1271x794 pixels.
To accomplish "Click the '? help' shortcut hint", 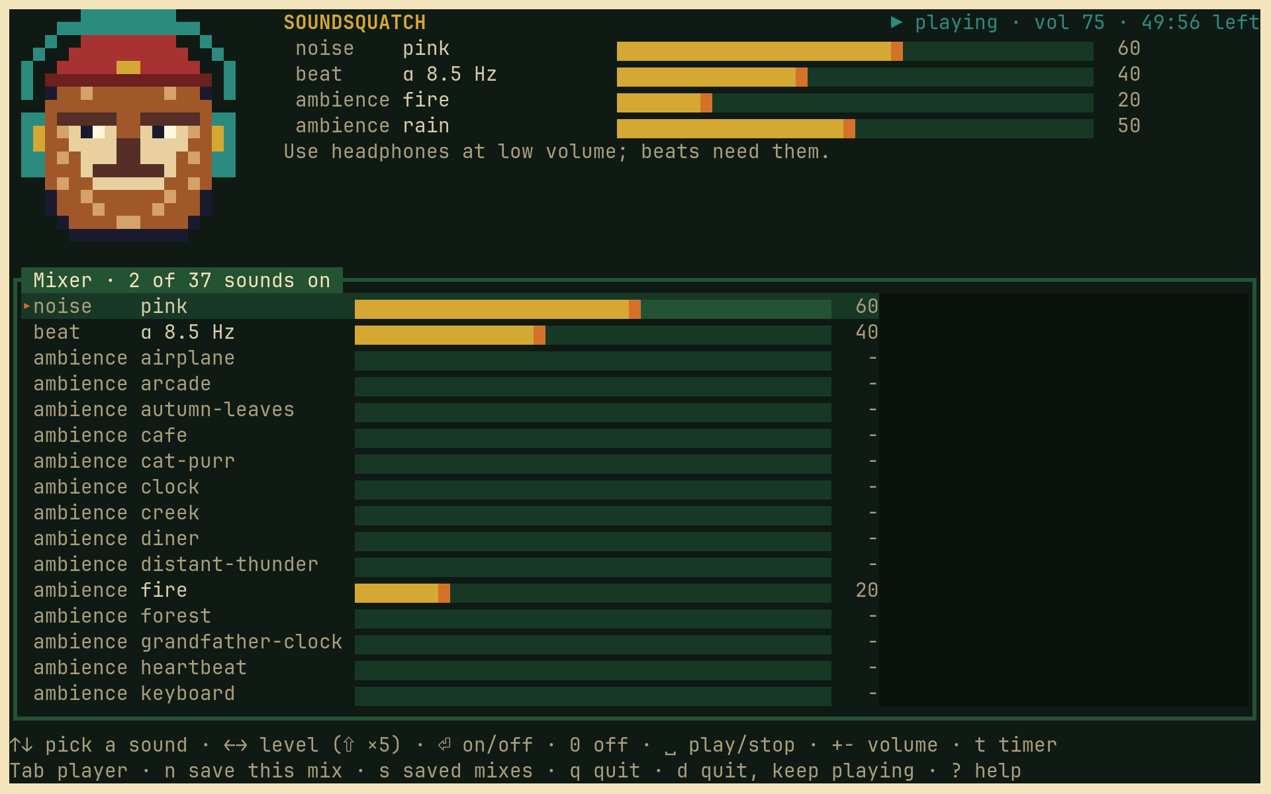I will pyautogui.click(x=986, y=771).
